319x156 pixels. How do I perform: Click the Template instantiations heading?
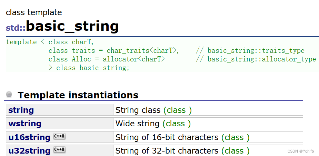78,95
